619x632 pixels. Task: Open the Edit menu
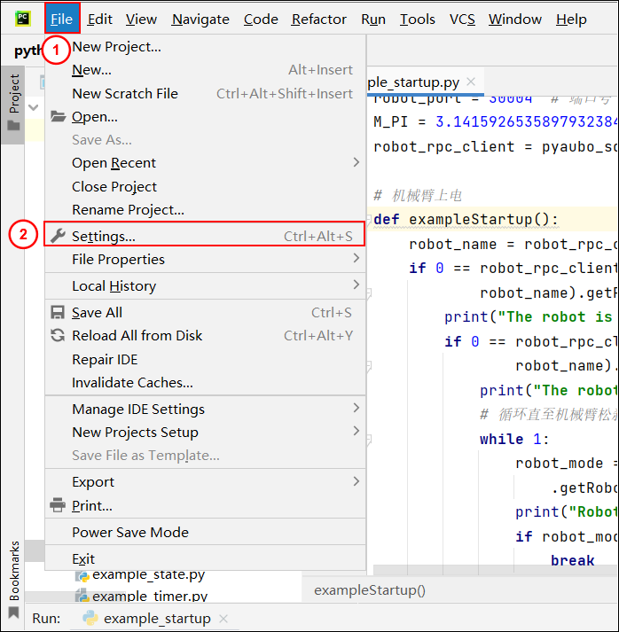(x=99, y=19)
